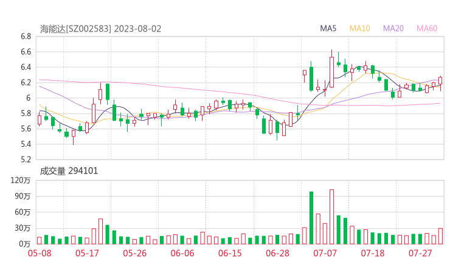Screen dimensions: 450x267
Task: Click the 6.4 price axis label
Action: tap(26, 67)
